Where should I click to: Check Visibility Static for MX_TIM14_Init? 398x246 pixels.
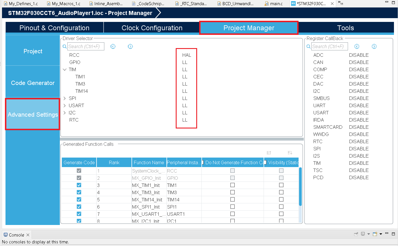click(x=281, y=199)
